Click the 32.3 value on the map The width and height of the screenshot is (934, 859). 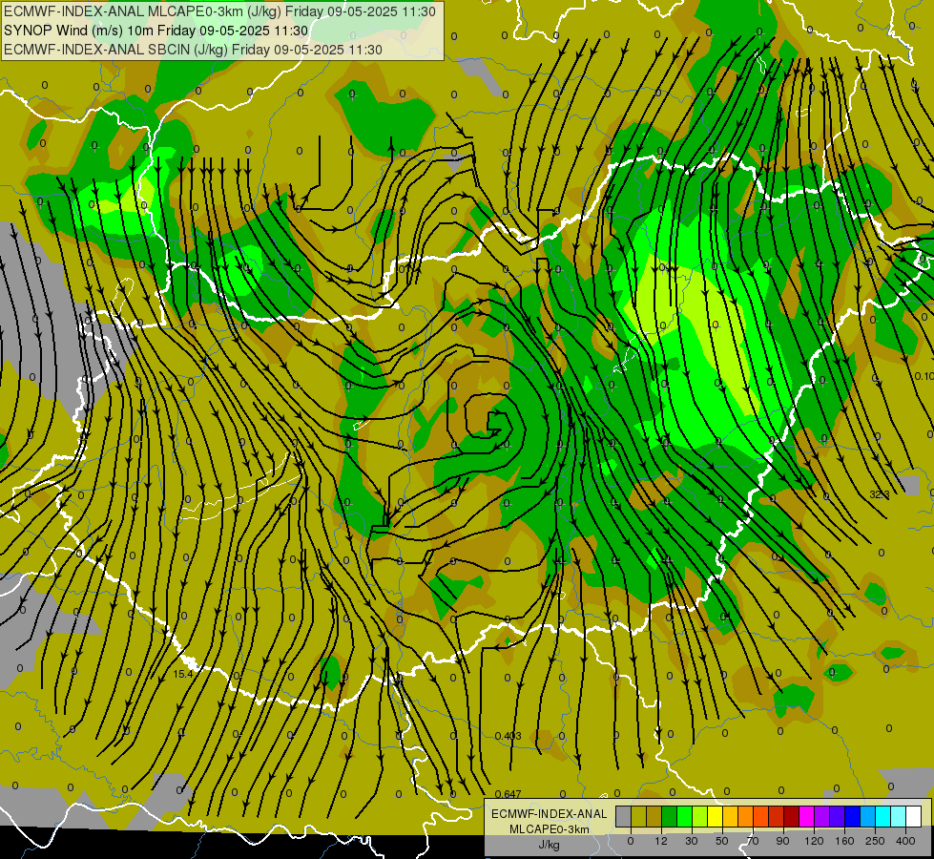tap(880, 494)
